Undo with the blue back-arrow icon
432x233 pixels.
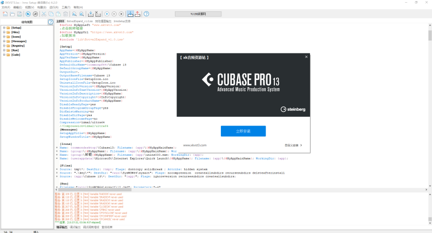click(28, 14)
